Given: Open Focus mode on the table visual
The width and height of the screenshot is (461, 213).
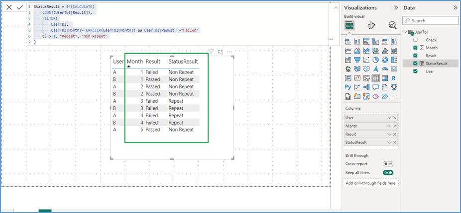Looking at the screenshot, I should pos(220,52).
